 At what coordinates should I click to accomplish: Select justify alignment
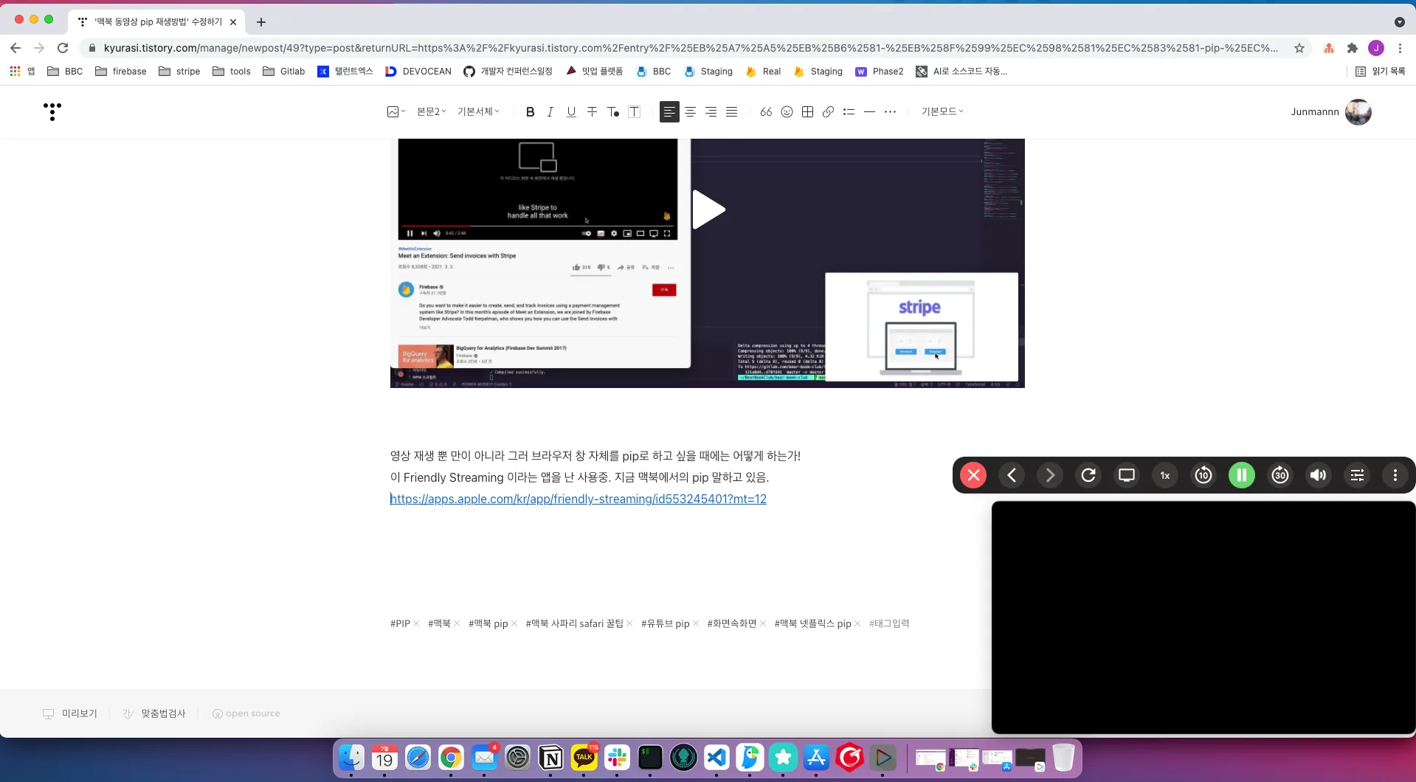[x=731, y=112]
